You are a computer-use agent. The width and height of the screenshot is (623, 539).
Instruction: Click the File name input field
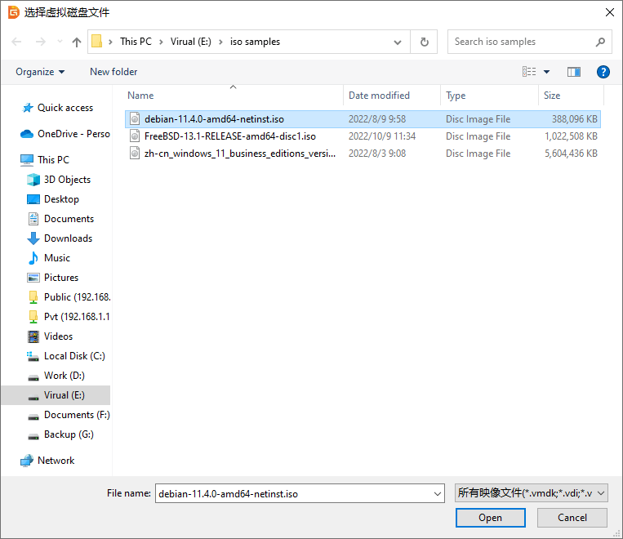coord(293,493)
